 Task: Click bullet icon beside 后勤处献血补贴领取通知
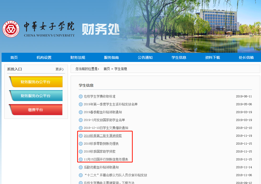[81, 167]
